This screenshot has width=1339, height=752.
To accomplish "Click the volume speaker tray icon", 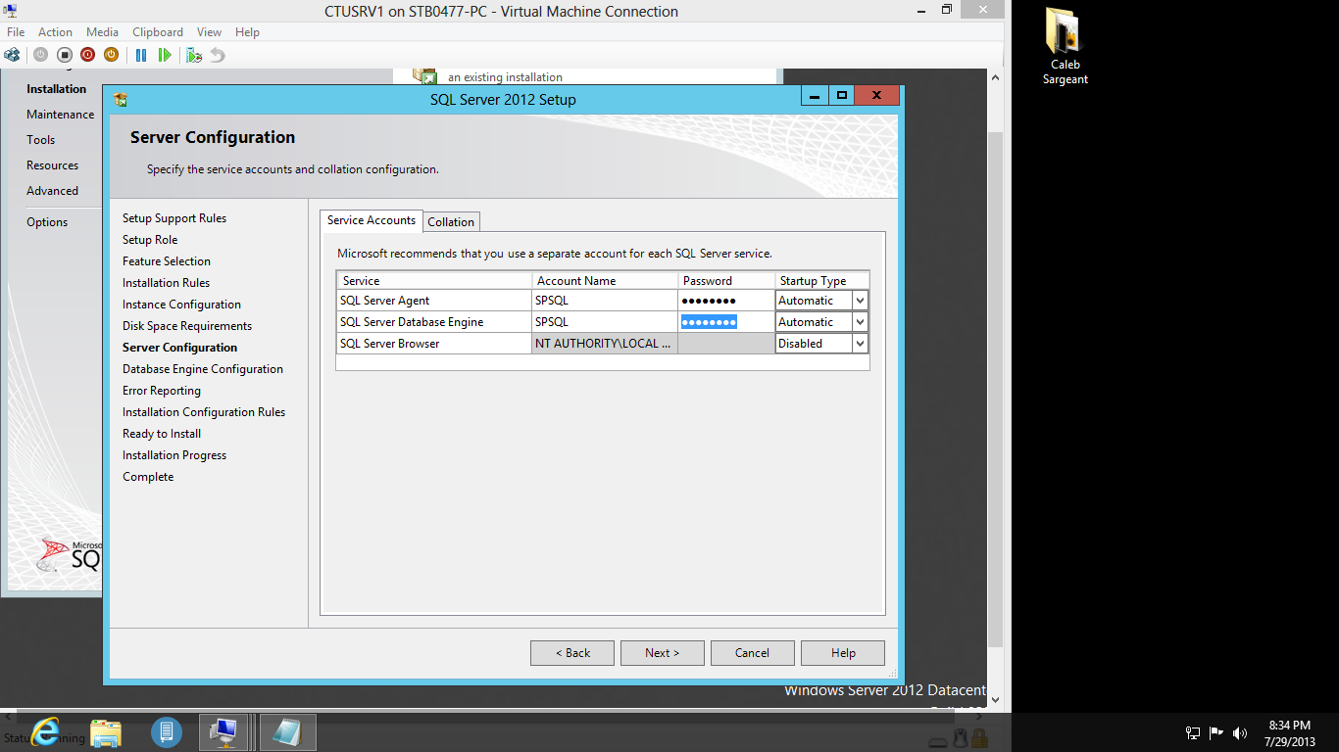I will point(1240,732).
